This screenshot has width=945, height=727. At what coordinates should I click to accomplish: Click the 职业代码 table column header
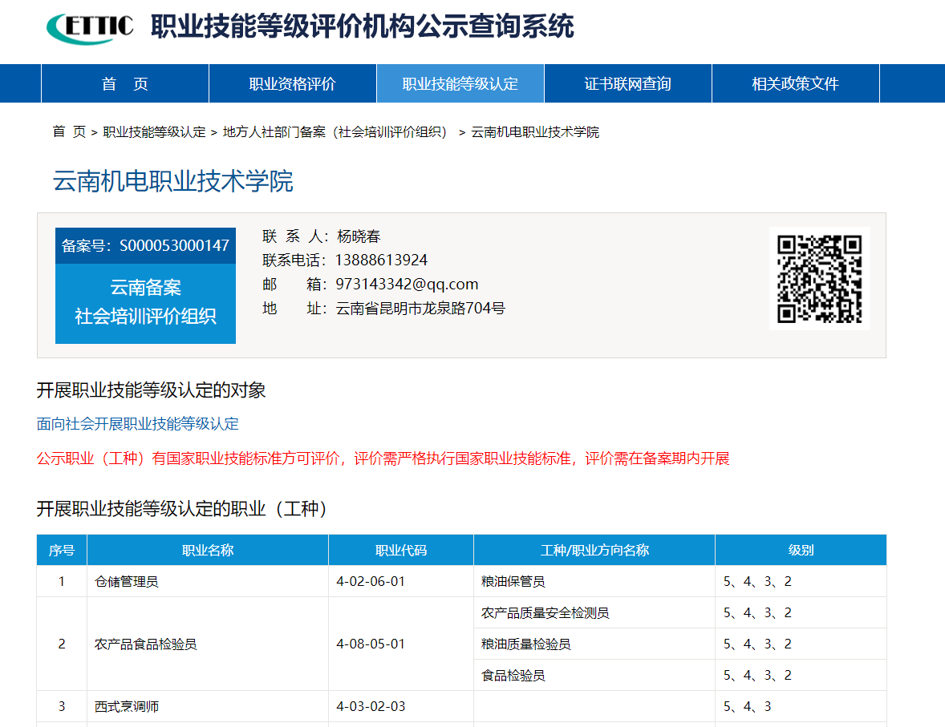click(399, 549)
